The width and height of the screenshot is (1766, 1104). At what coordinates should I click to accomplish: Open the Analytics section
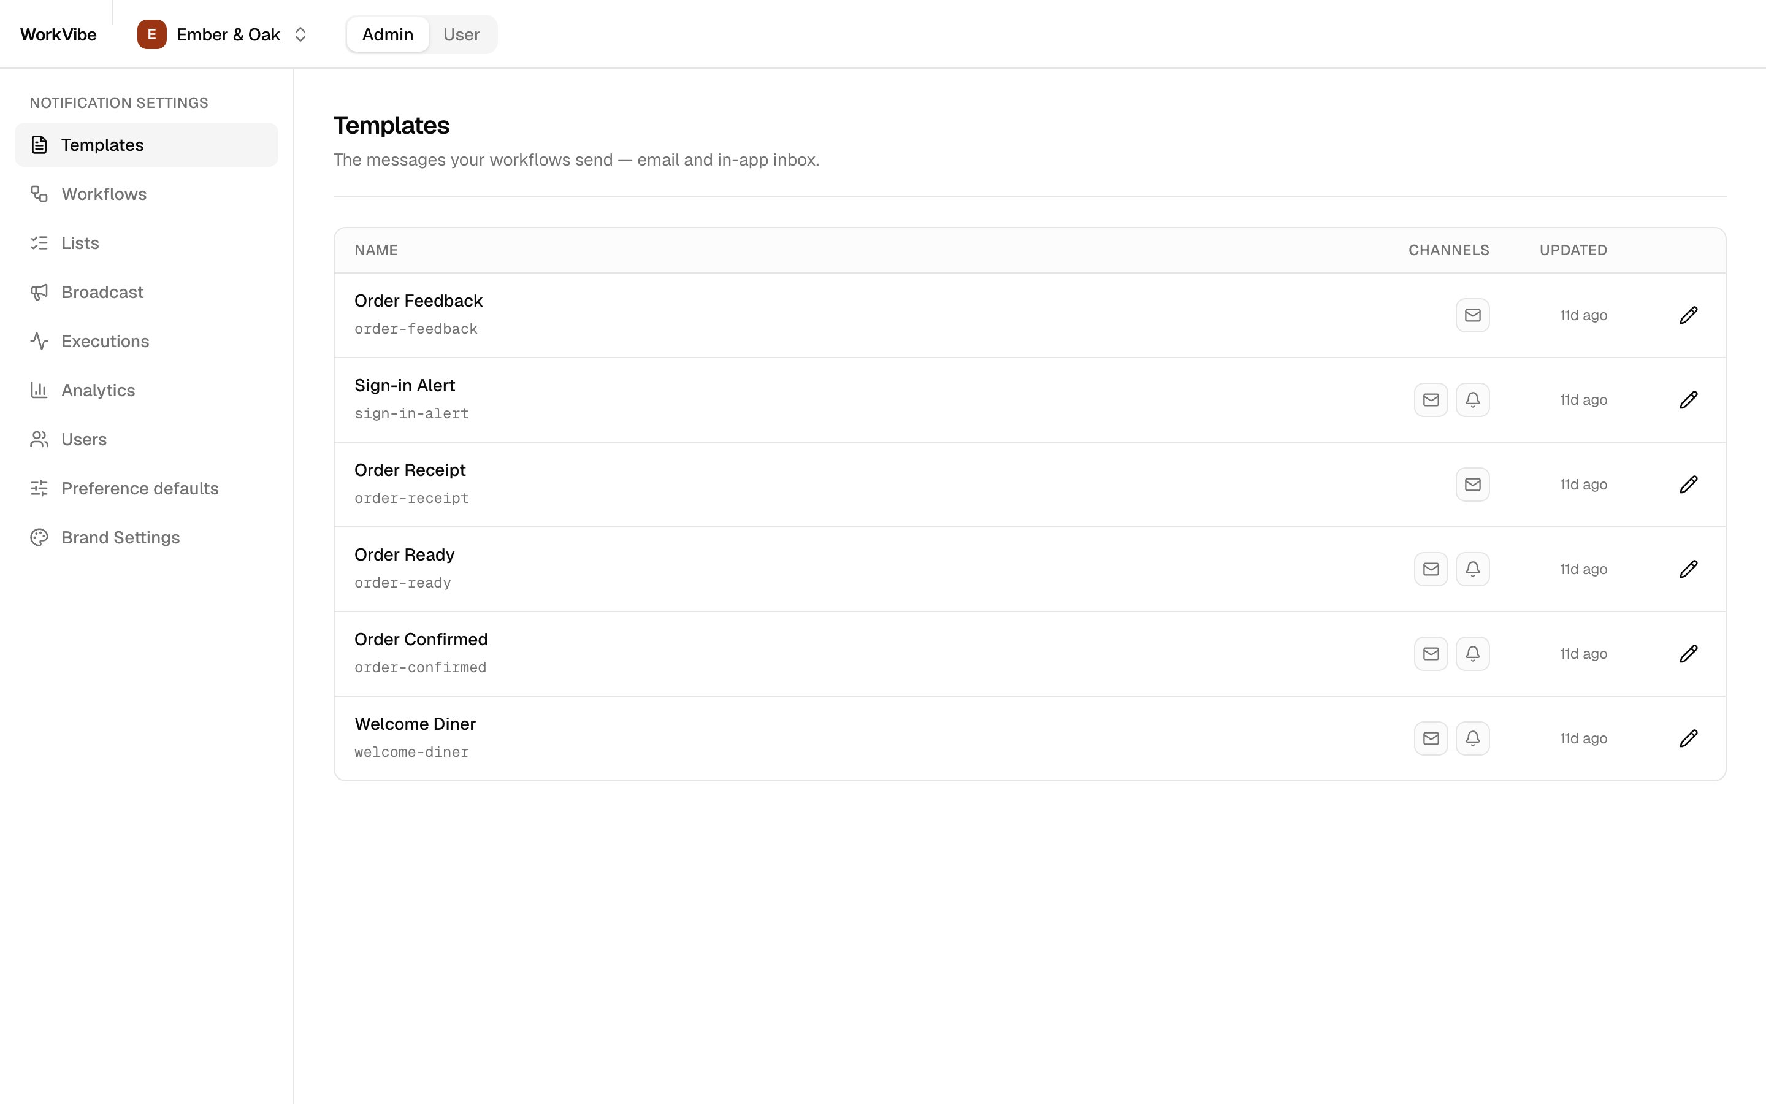[x=147, y=390]
